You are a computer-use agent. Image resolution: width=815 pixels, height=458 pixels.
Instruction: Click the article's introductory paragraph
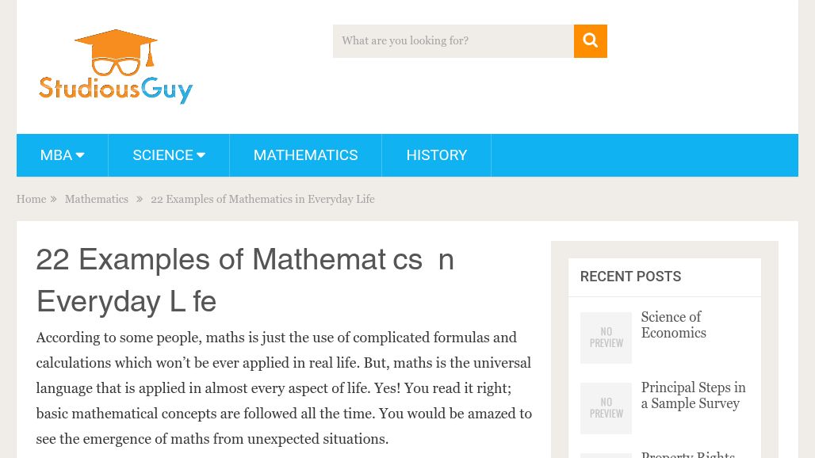point(284,388)
